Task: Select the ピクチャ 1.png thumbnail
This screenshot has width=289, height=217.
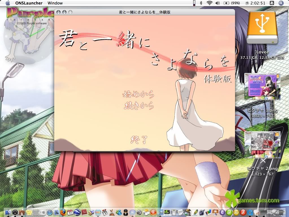Action: click(262, 87)
